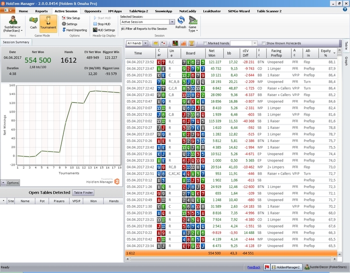Sort by Facing Preflop column header

pos(278,53)
